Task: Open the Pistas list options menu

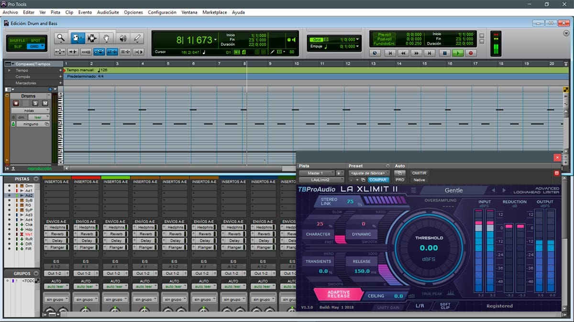Action: point(35,179)
